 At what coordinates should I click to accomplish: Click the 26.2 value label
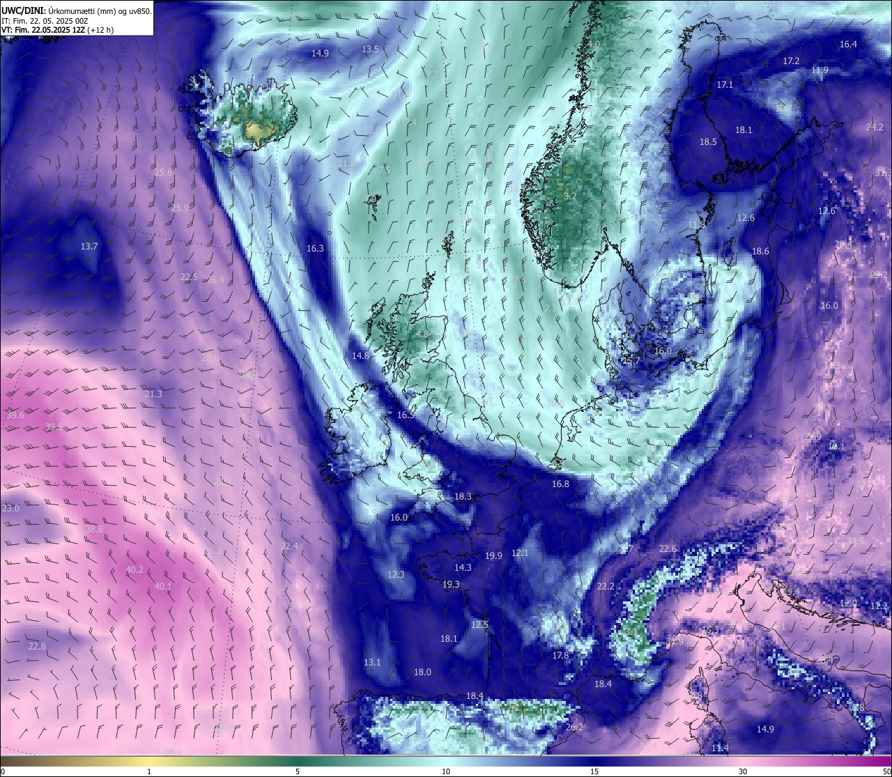coord(574,728)
